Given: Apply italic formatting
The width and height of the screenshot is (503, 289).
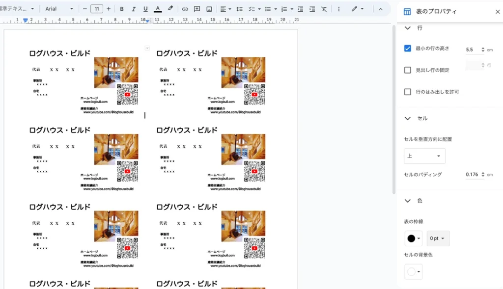Looking at the screenshot, I should pyautogui.click(x=134, y=9).
